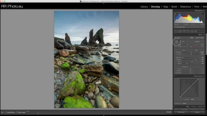Click the point curve edit icon
This screenshot has height=116, width=207.
tap(203, 103)
